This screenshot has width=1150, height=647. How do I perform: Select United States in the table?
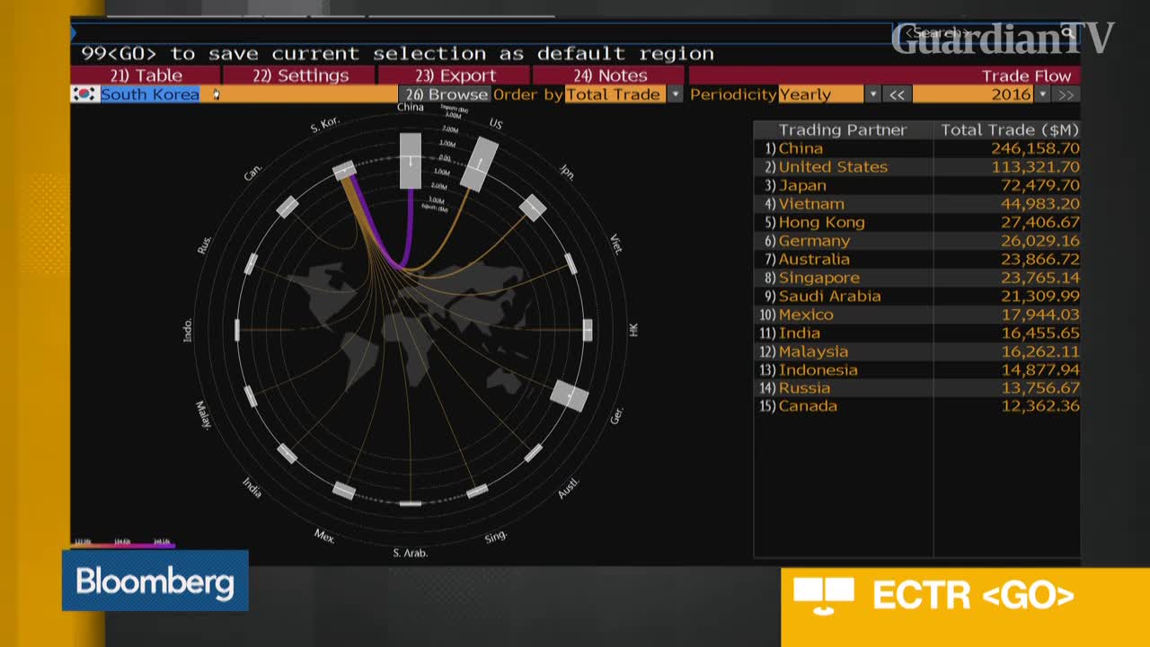click(x=833, y=166)
